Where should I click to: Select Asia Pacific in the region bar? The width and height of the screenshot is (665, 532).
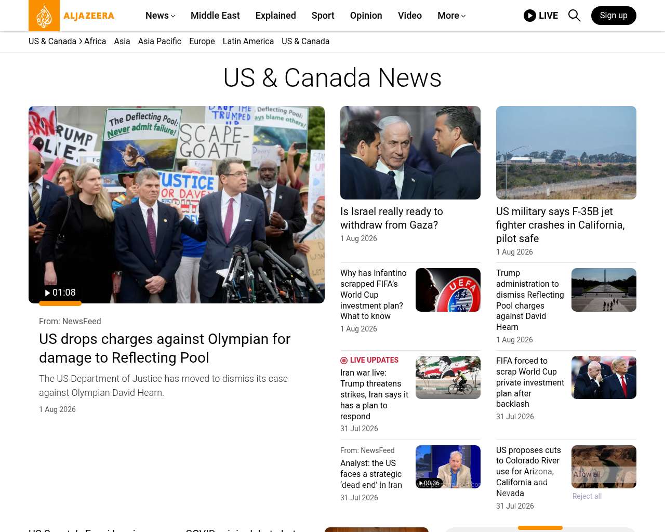pos(159,42)
